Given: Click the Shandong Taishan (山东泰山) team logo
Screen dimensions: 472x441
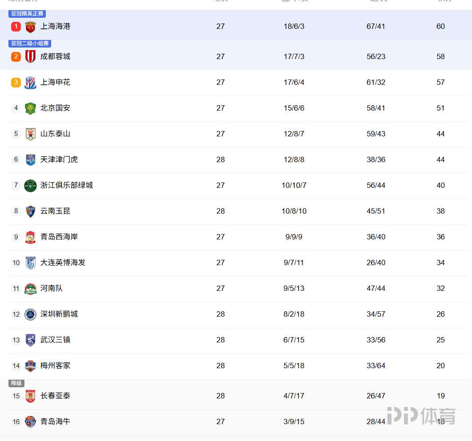Looking at the screenshot, I should coord(30,134).
